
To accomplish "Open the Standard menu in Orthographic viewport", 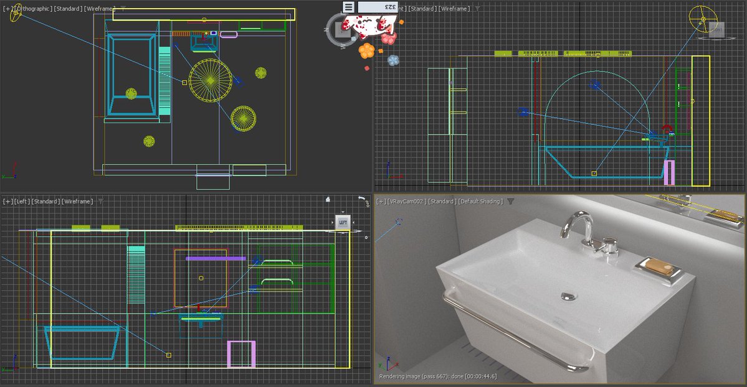I will [68, 9].
